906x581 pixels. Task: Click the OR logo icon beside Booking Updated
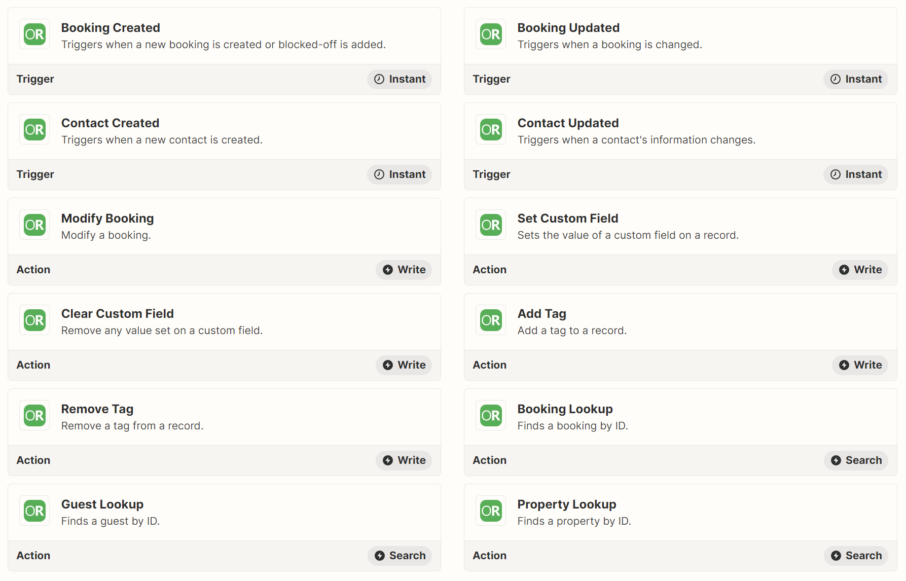491,34
